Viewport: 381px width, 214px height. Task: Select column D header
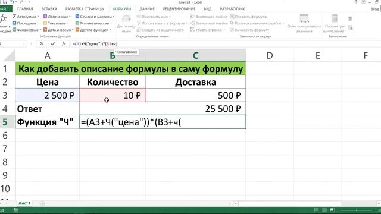point(270,55)
